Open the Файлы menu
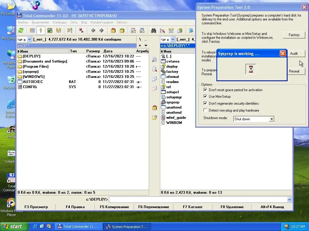Screen dimensions: 309x231 (x=23, y=22)
